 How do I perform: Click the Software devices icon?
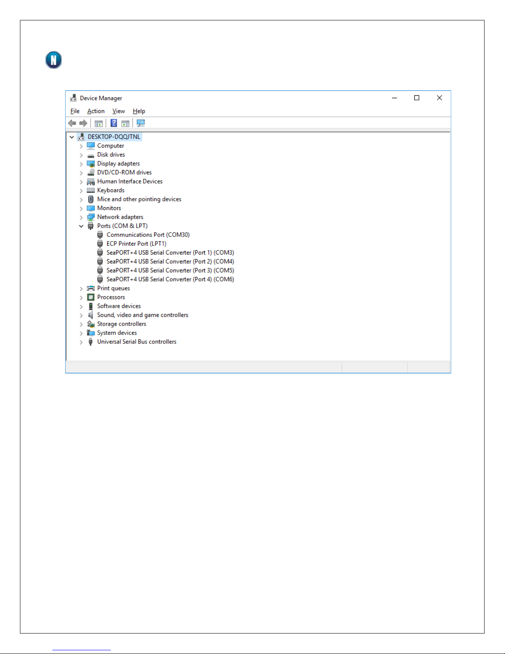(x=91, y=306)
